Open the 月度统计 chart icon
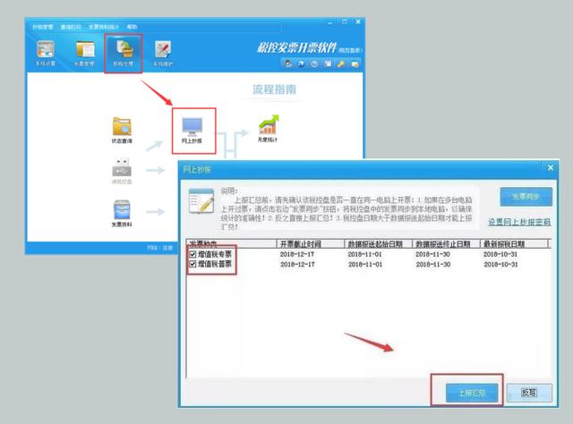This screenshot has height=424, width=573. coord(268,129)
